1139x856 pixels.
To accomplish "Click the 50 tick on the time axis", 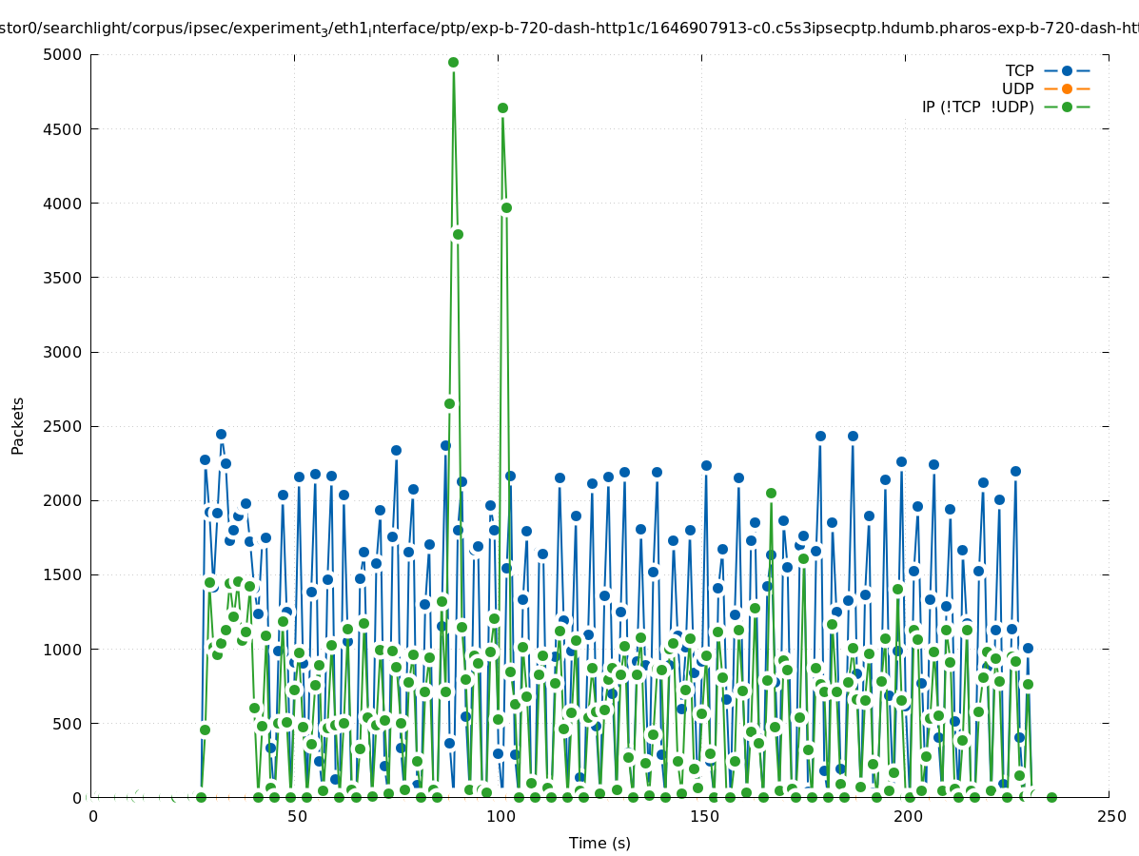I will tap(297, 817).
